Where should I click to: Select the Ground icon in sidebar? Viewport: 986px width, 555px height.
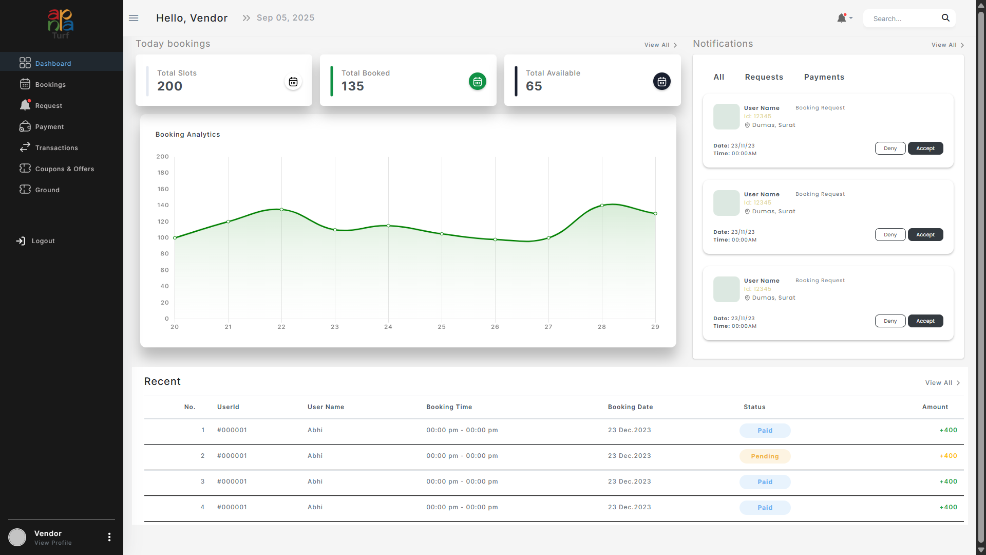point(25,190)
